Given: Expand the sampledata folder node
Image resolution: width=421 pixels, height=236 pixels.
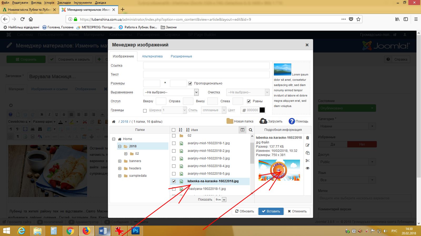Looking at the screenshot, I should click(x=120, y=176).
